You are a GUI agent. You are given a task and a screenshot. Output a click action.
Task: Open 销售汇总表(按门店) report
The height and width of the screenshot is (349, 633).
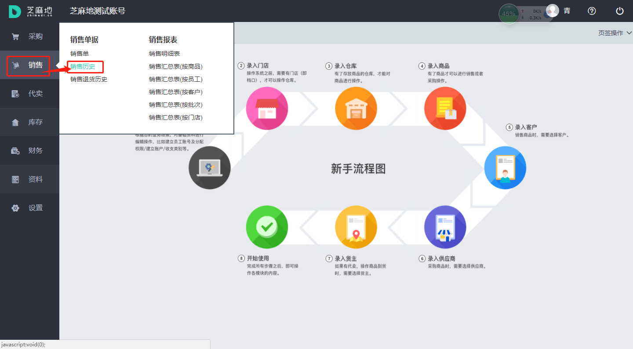click(x=176, y=117)
